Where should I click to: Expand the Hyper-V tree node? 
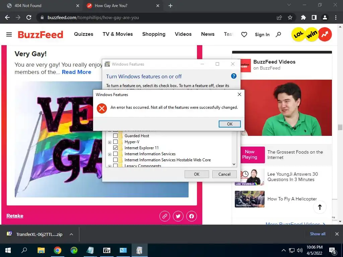pyautogui.click(x=110, y=142)
